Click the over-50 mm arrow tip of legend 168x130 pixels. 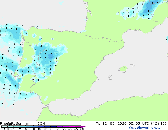click(x=84, y=127)
